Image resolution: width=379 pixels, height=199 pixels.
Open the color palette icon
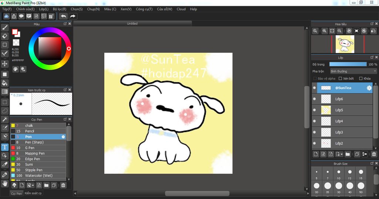click(x=16, y=69)
